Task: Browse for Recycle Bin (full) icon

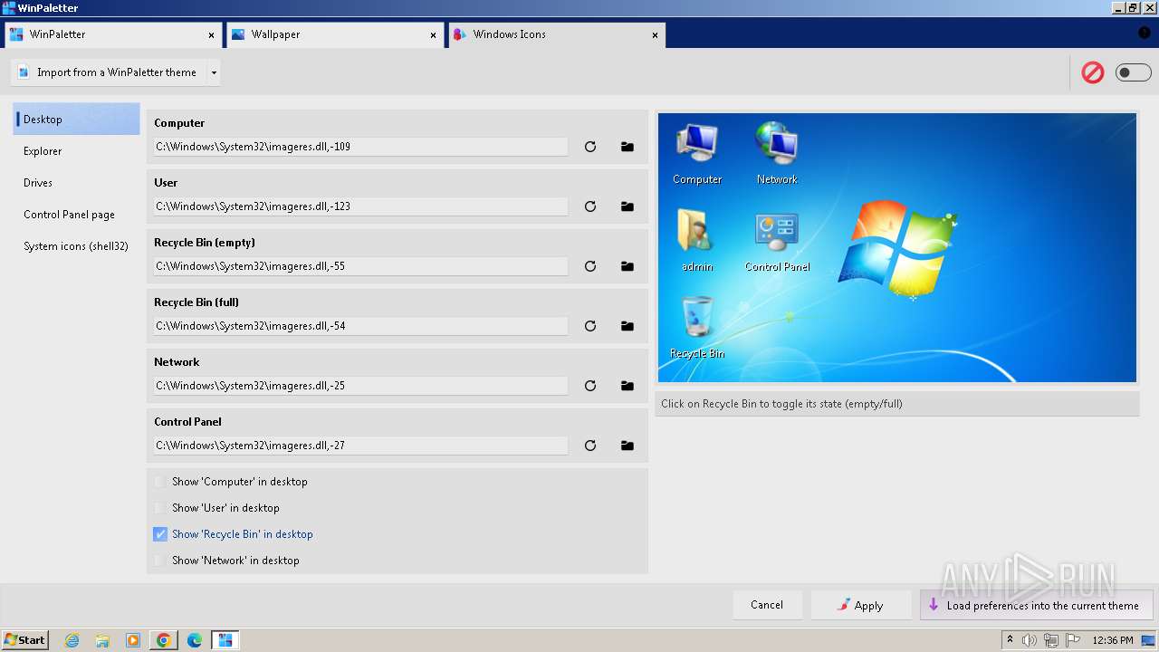Action: click(627, 326)
